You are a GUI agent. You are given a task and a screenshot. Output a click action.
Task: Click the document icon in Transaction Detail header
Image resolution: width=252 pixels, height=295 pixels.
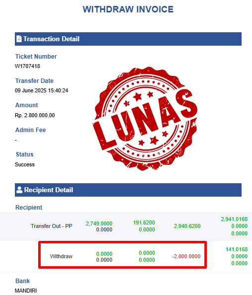pos(19,39)
